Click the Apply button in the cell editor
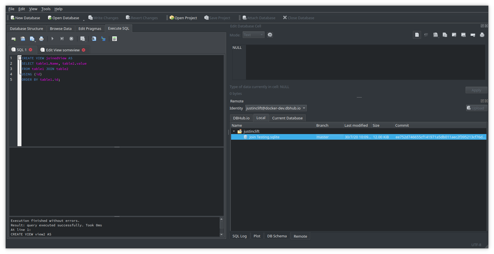Image resolution: width=494 pixels, height=254 pixels. [x=476, y=90]
